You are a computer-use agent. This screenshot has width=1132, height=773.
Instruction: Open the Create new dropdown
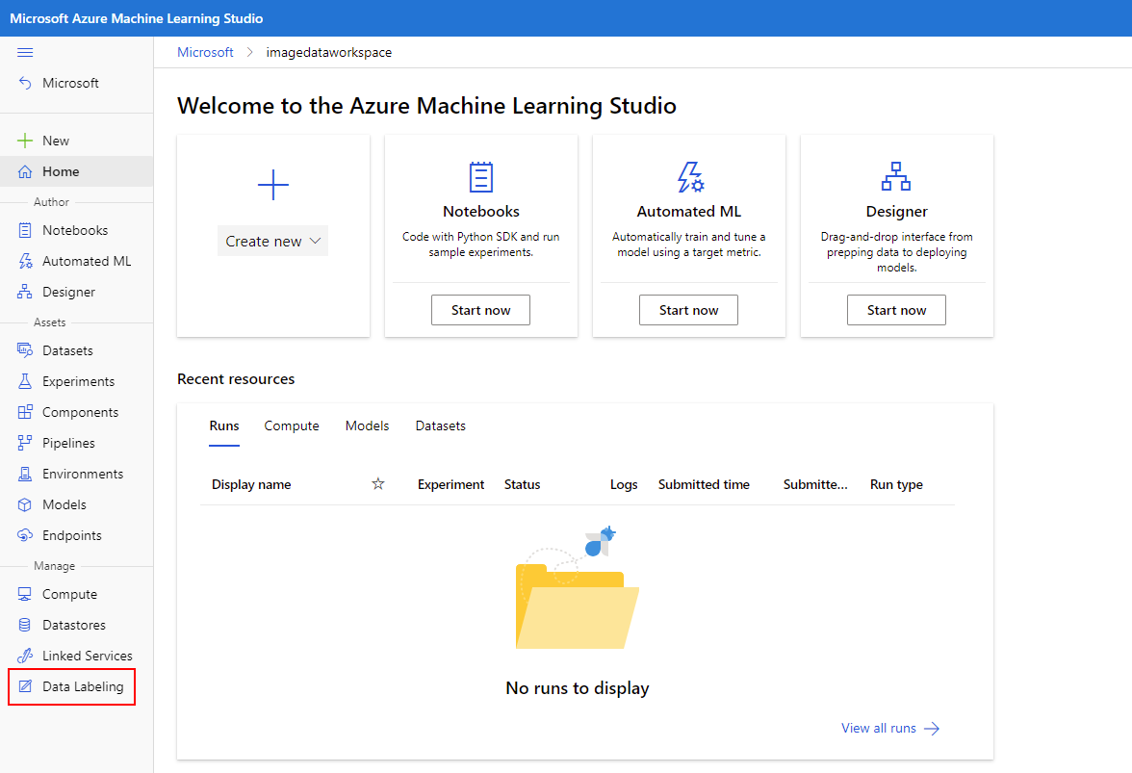click(x=273, y=241)
